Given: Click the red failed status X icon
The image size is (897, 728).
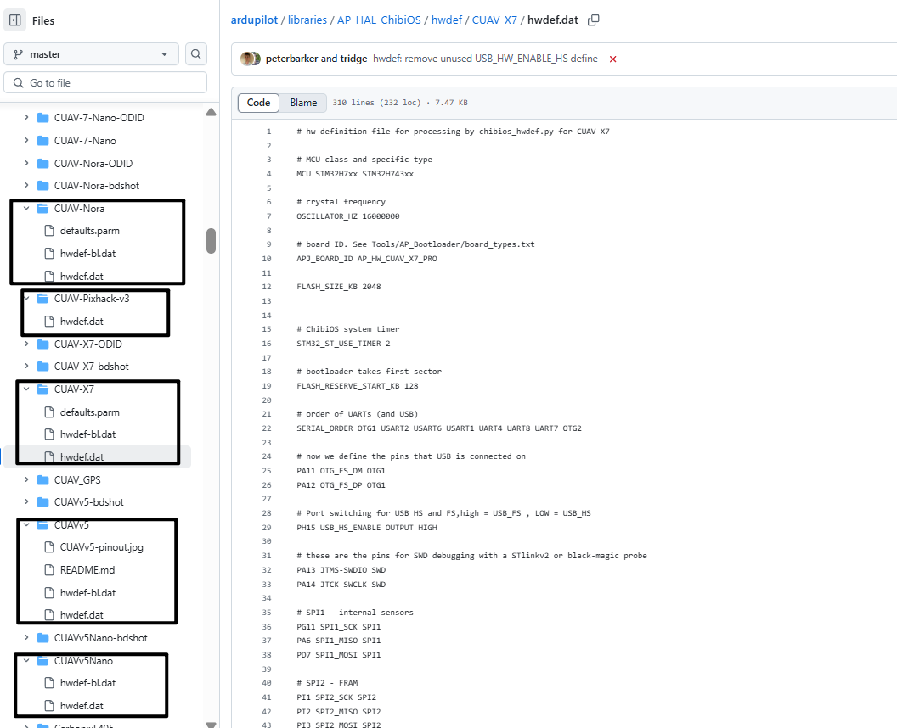Looking at the screenshot, I should point(612,59).
